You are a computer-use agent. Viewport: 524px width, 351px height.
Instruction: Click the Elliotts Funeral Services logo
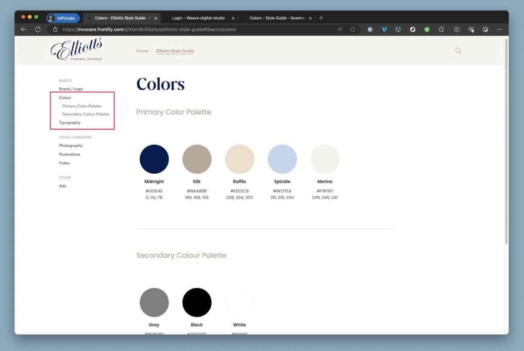[77, 50]
